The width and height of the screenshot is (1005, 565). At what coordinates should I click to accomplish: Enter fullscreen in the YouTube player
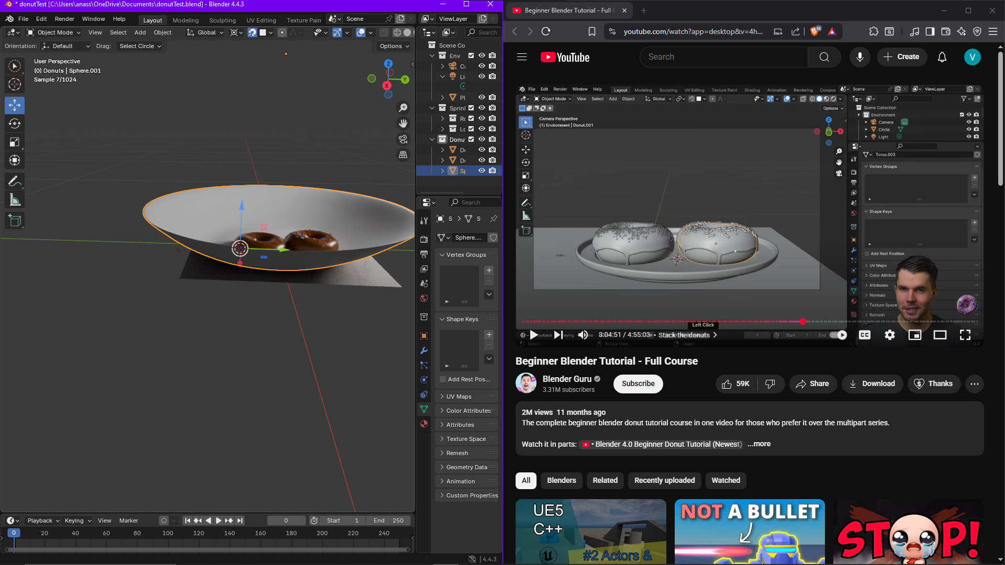click(965, 335)
